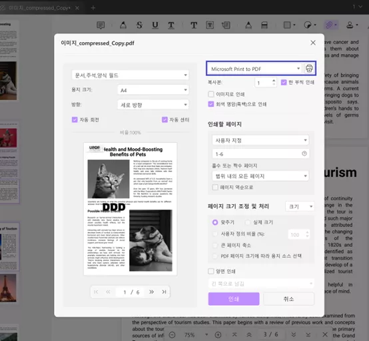
Task: Open Microsoft Print to PDF printer dropdown
Action: coord(255,69)
